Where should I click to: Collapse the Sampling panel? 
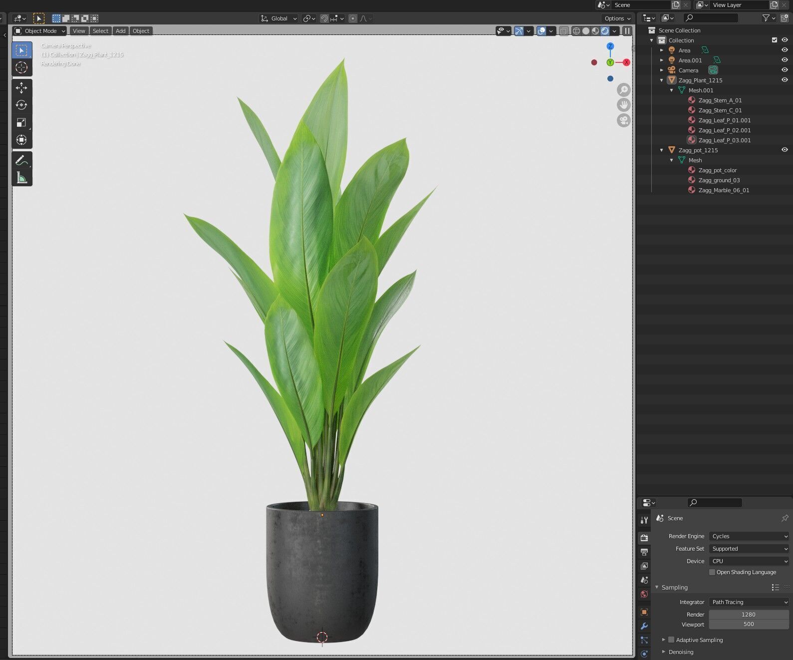(657, 587)
